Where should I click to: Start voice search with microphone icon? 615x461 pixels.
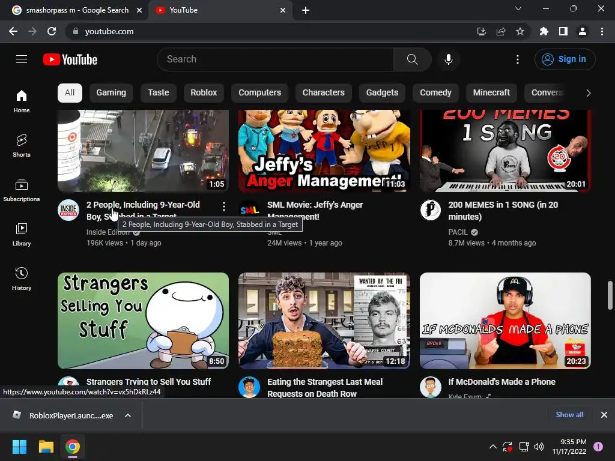click(x=448, y=59)
